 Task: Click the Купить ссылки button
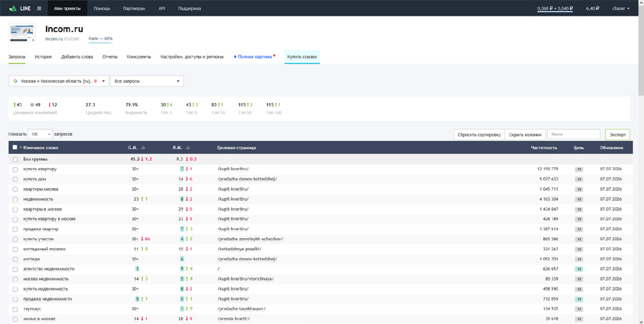(x=302, y=57)
